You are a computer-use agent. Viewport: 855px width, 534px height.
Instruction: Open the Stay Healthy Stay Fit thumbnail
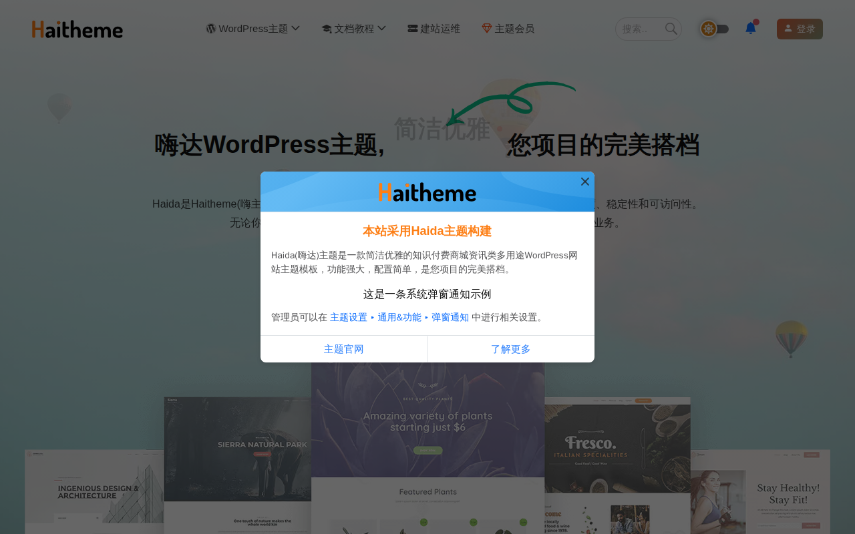761,491
